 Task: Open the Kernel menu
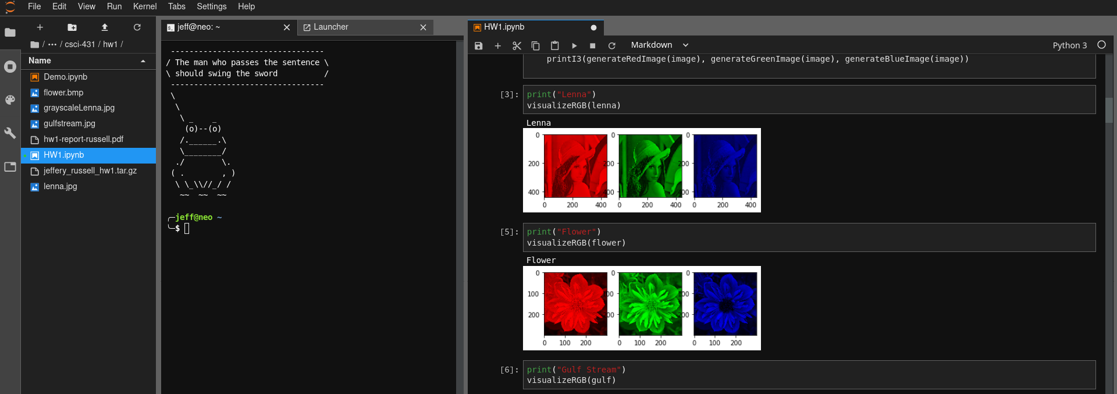click(x=144, y=6)
